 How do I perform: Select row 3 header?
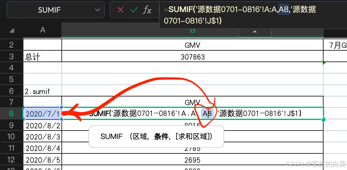click(x=11, y=57)
